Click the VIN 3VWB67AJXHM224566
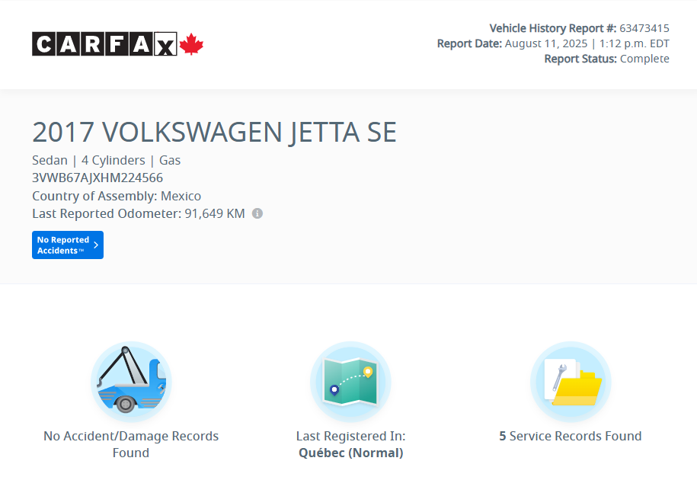 tap(98, 178)
